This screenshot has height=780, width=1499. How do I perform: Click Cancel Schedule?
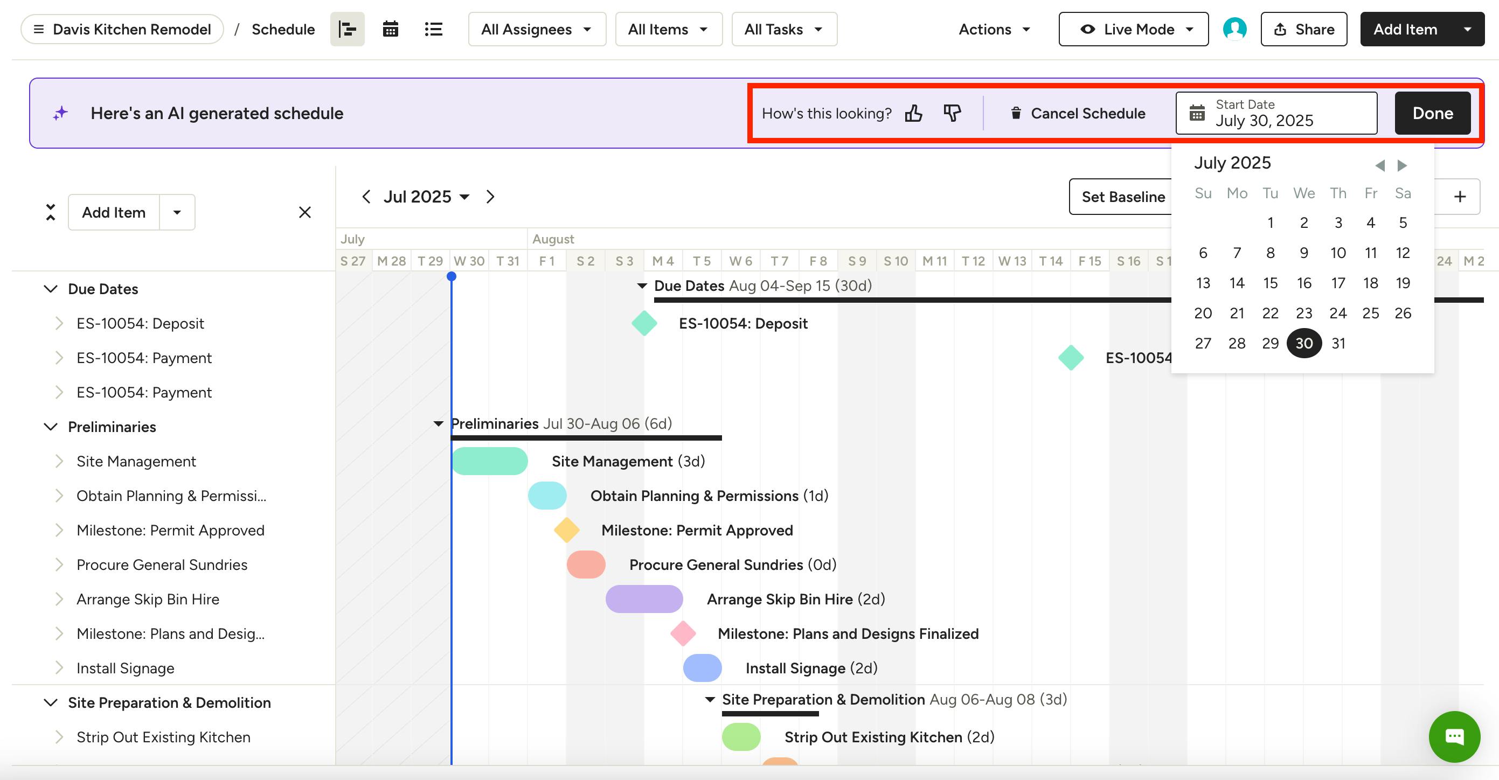(1078, 113)
